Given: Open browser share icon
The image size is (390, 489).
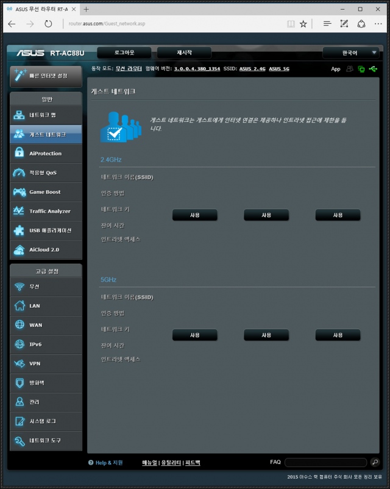Looking at the screenshot, I should [361, 24].
